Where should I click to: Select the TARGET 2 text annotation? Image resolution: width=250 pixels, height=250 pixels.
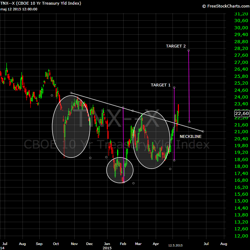tap(176, 46)
